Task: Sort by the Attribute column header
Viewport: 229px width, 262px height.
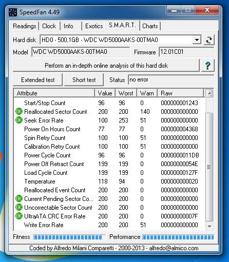Action: point(54,93)
